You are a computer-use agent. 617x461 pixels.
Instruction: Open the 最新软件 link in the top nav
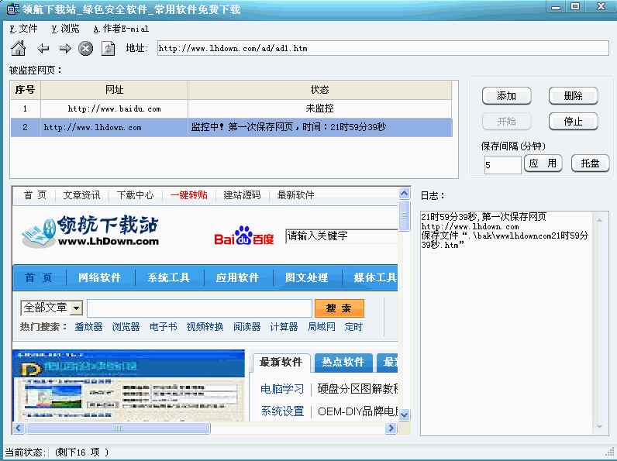point(295,195)
